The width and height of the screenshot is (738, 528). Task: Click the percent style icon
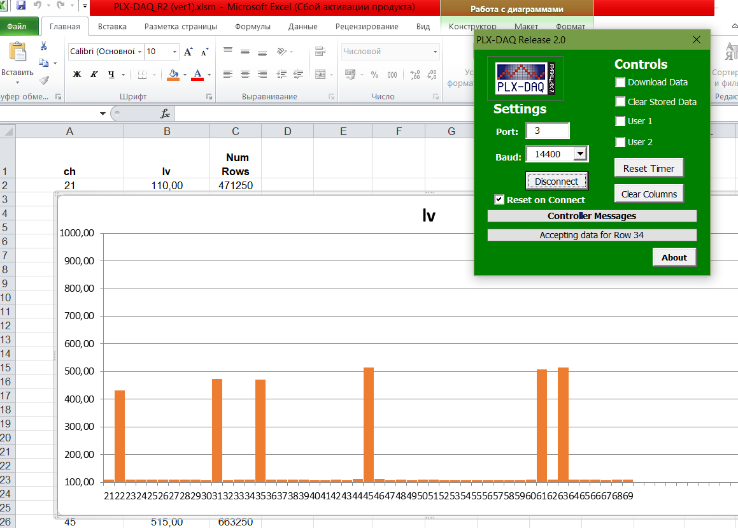click(374, 75)
